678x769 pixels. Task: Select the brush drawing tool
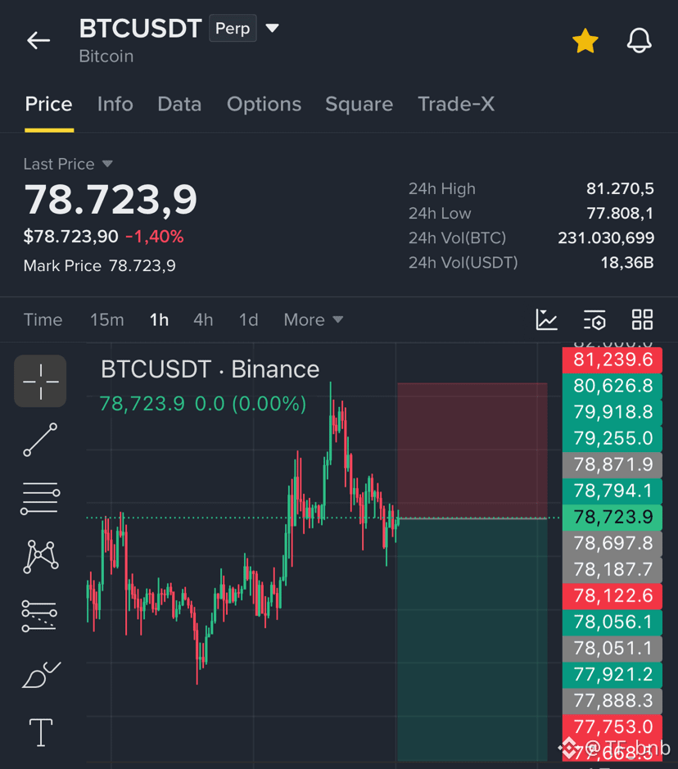click(41, 675)
